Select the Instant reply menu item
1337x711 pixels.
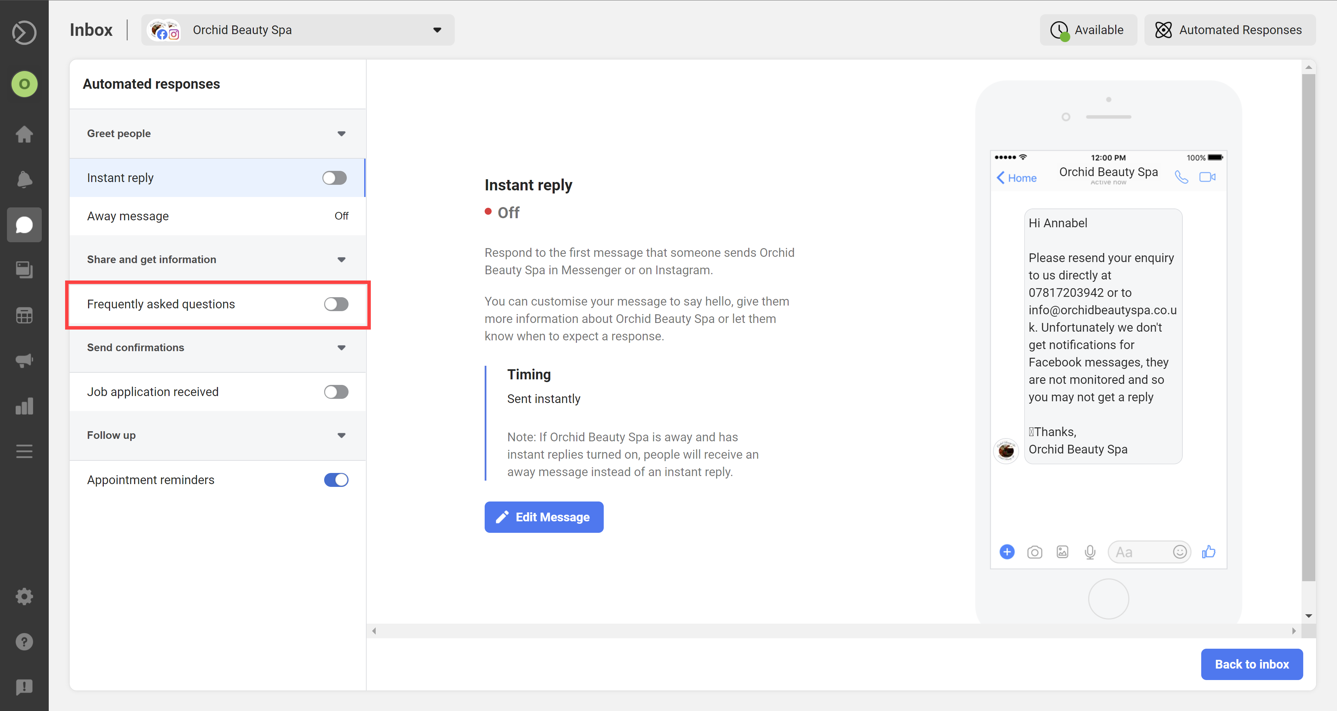point(218,178)
